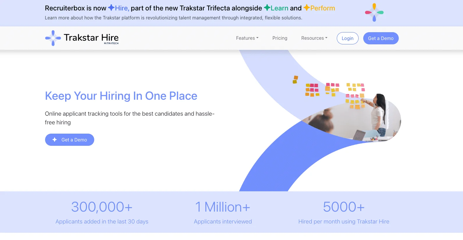Click the Features dropdown caret arrow
The height and width of the screenshot is (240, 463).
coord(257,38)
